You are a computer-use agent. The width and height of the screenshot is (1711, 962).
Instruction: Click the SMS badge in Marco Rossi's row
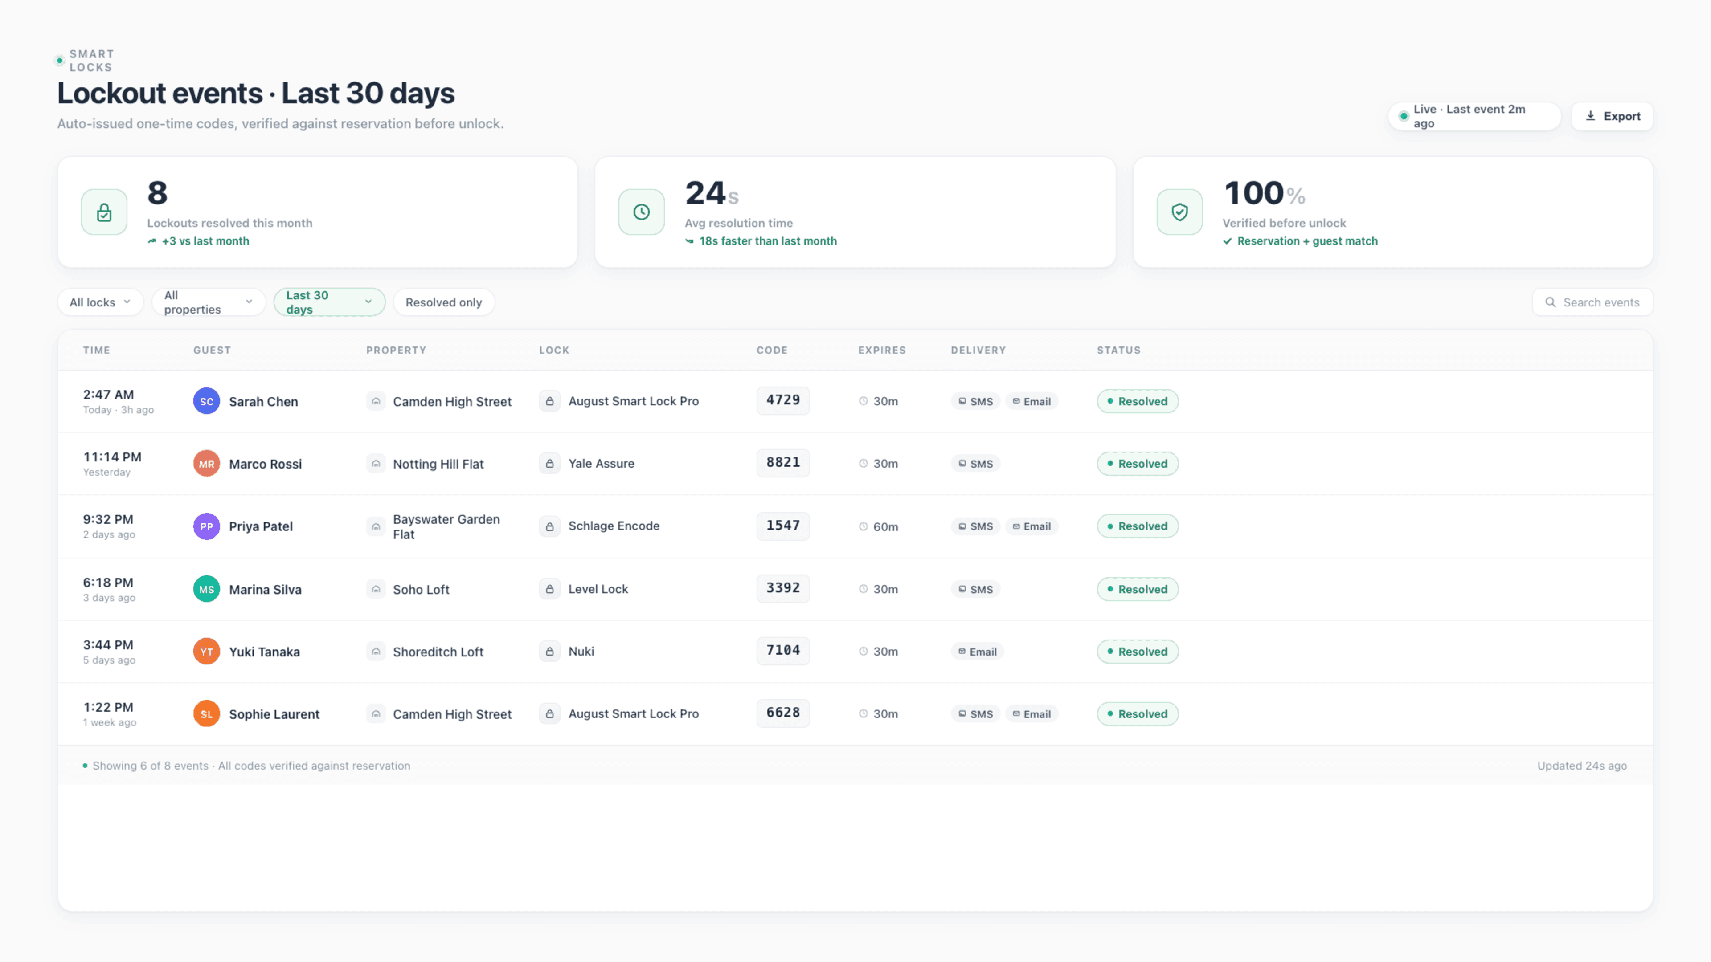975,463
